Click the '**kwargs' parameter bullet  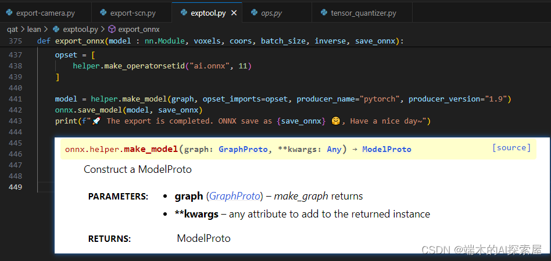[196, 215]
